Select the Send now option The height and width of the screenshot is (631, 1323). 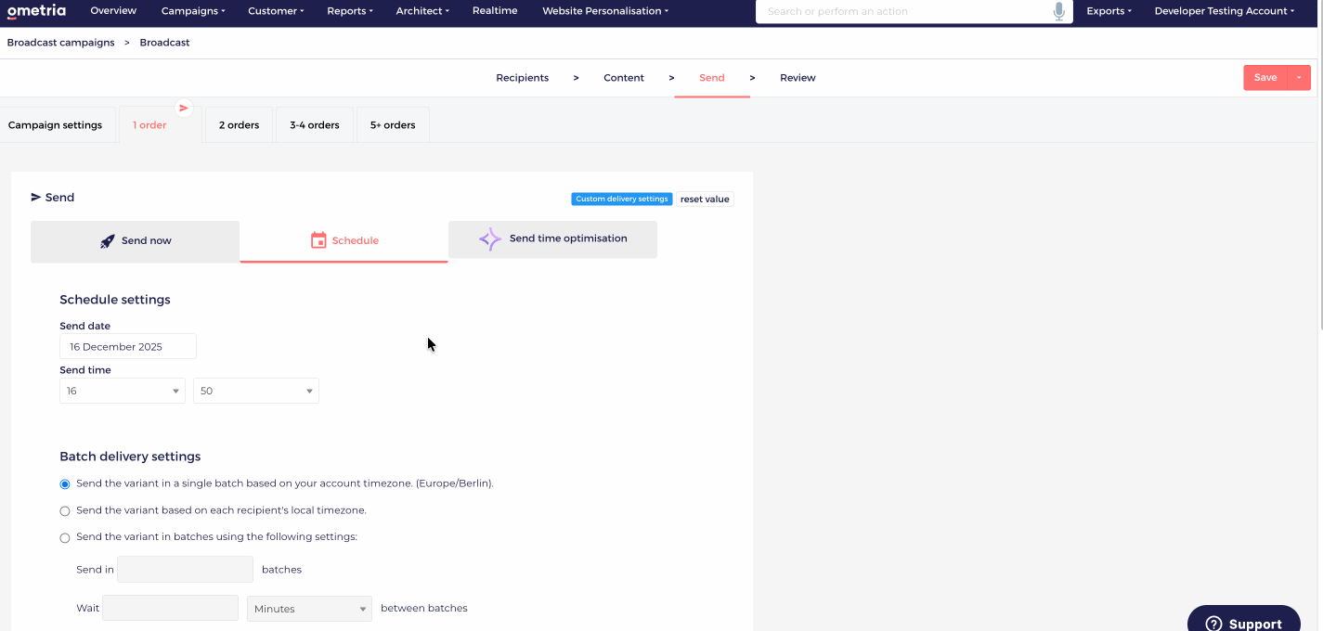(136, 241)
